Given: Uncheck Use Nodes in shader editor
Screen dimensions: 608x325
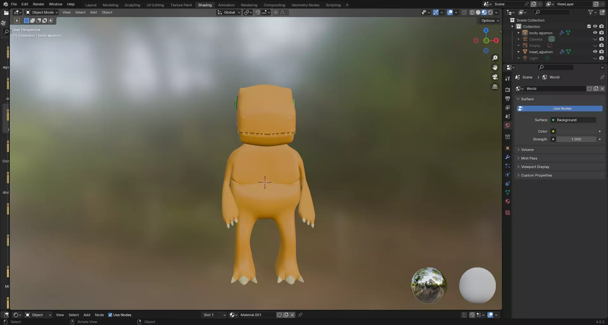Looking at the screenshot, I should point(110,315).
